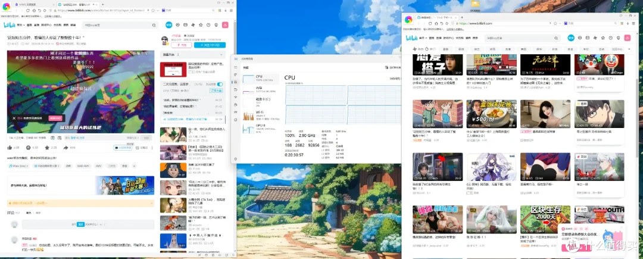
Task: Click the search magnifier in left Bilibili search box
Action: [154, 25]
